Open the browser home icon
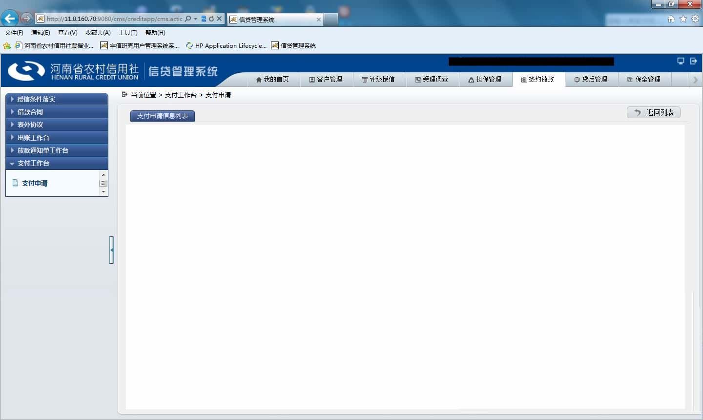The width and height of the screenshot is (703, 420). [x=671, y=19]
